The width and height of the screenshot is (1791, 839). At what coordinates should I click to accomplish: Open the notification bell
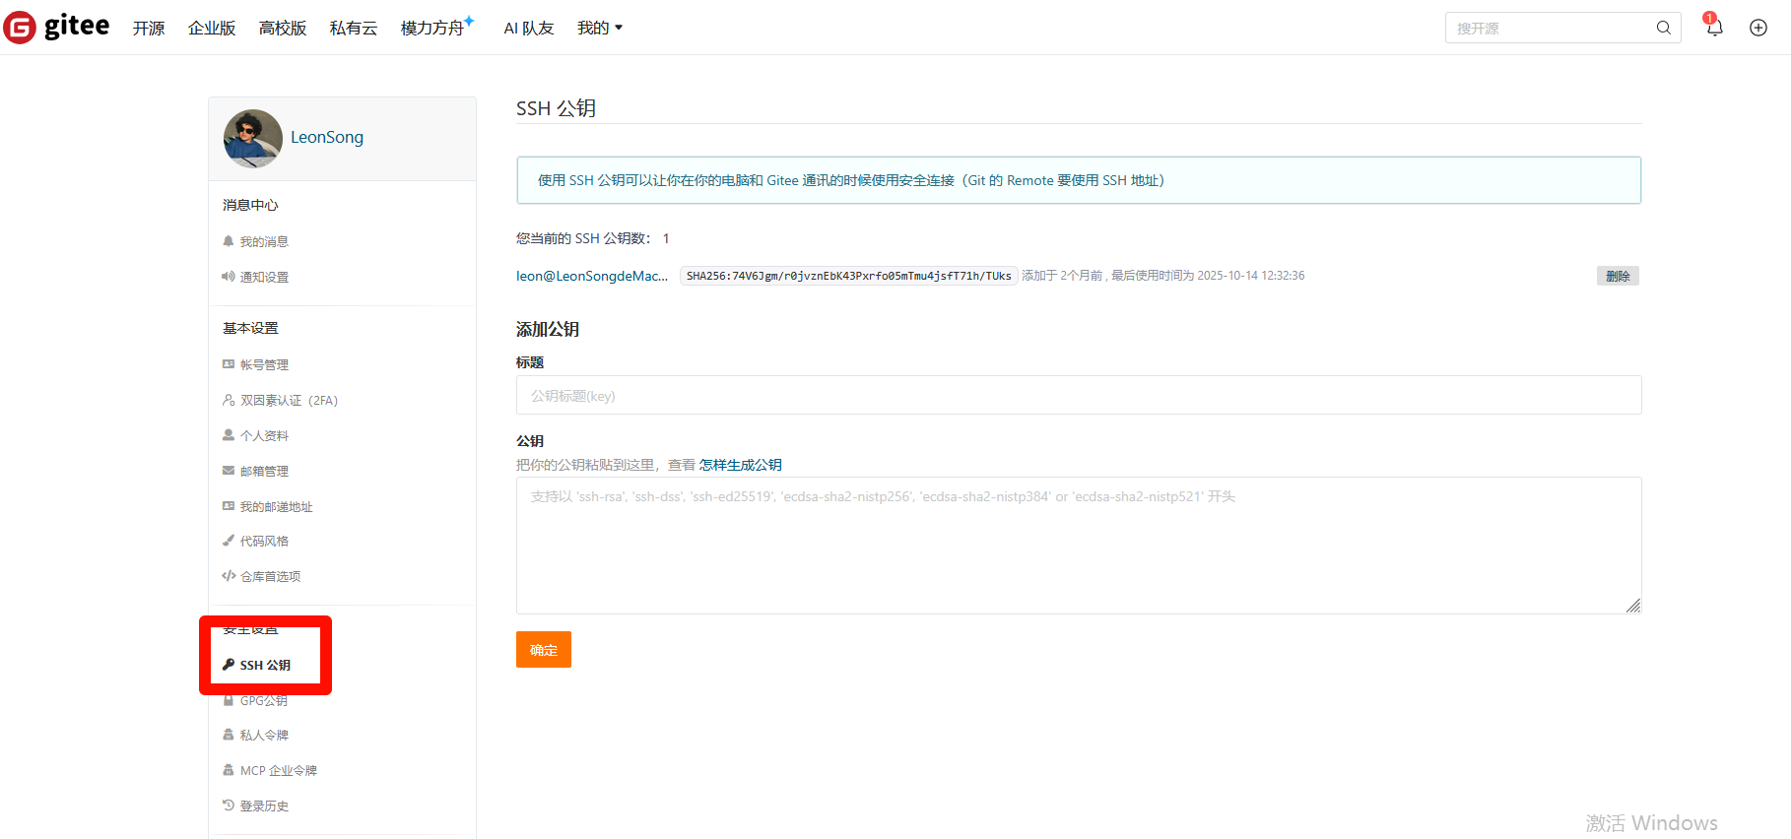tap(1714, 28)
